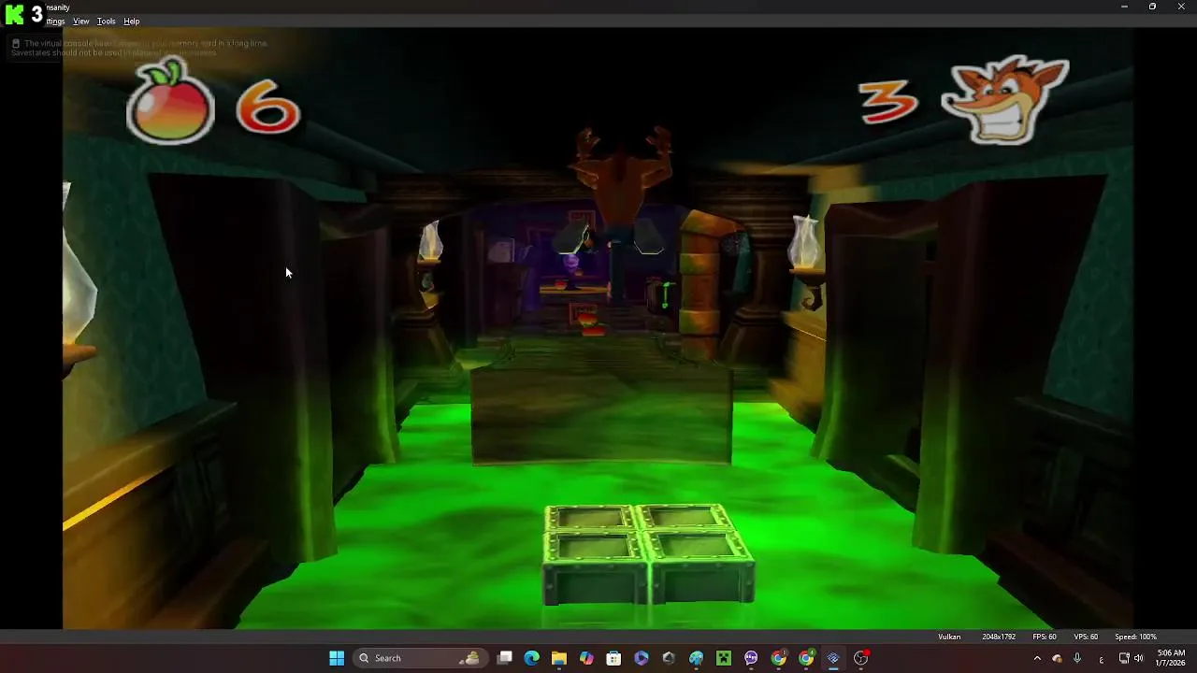The image size is (1197, 673).
Task: Open the Clipchamp taskbar icon
Action: 642,658
